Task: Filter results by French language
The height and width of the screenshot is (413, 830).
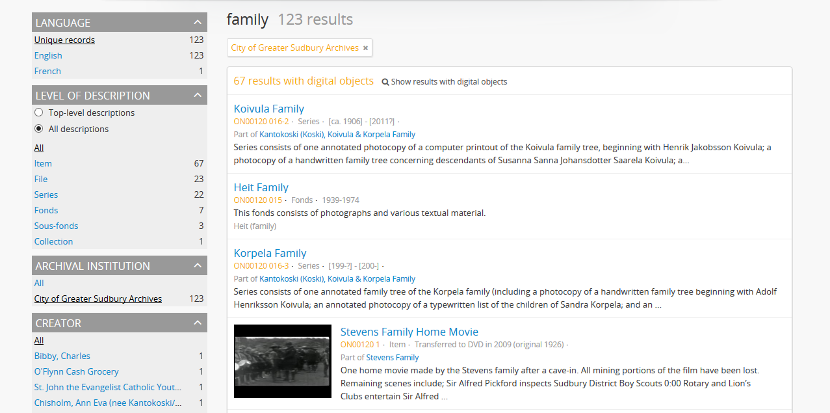Action: pyautogui.click(x=47, y=71)
